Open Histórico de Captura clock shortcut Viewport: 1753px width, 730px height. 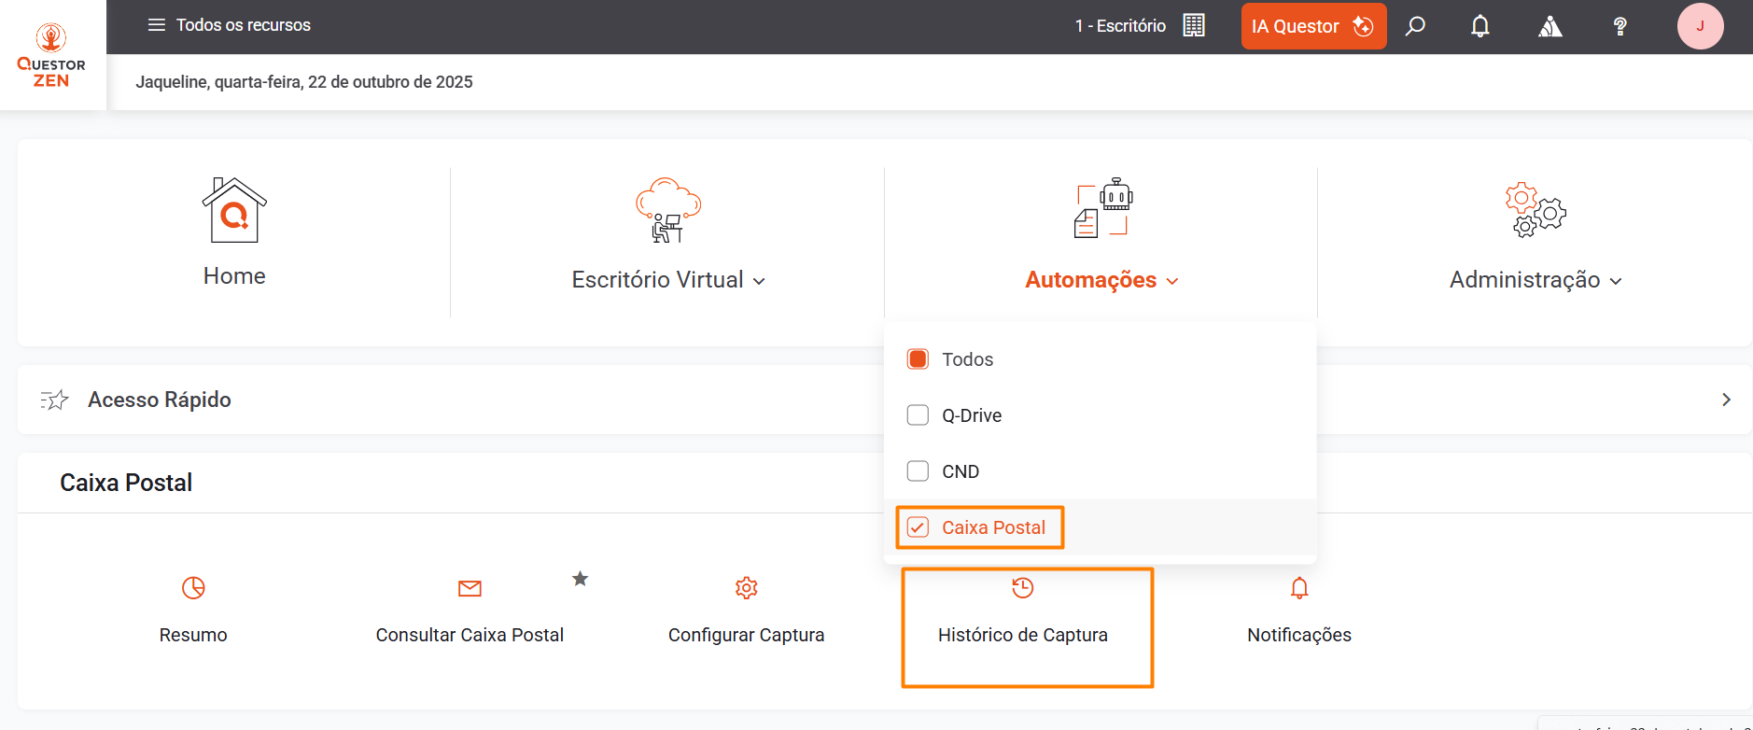[x=1023, y=588]
